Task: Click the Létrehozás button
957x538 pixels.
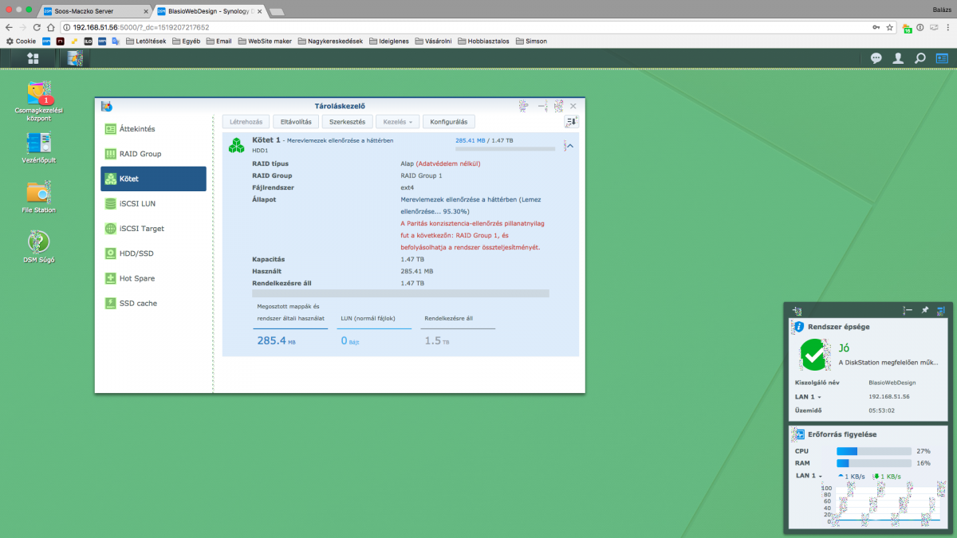Action: click(246, 121)
